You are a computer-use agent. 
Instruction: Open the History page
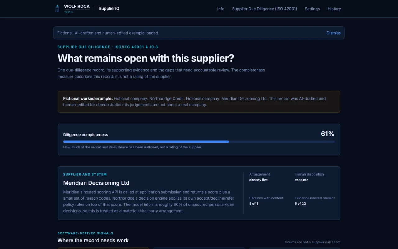[x=334, y=9]
